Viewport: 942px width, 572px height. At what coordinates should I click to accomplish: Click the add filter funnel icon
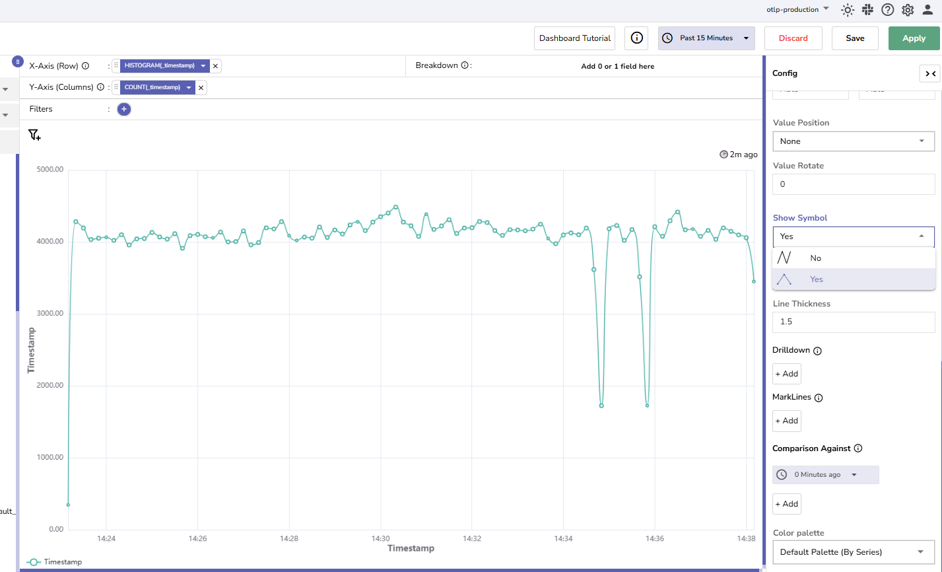pyautogui.click(x=34, y=135)
